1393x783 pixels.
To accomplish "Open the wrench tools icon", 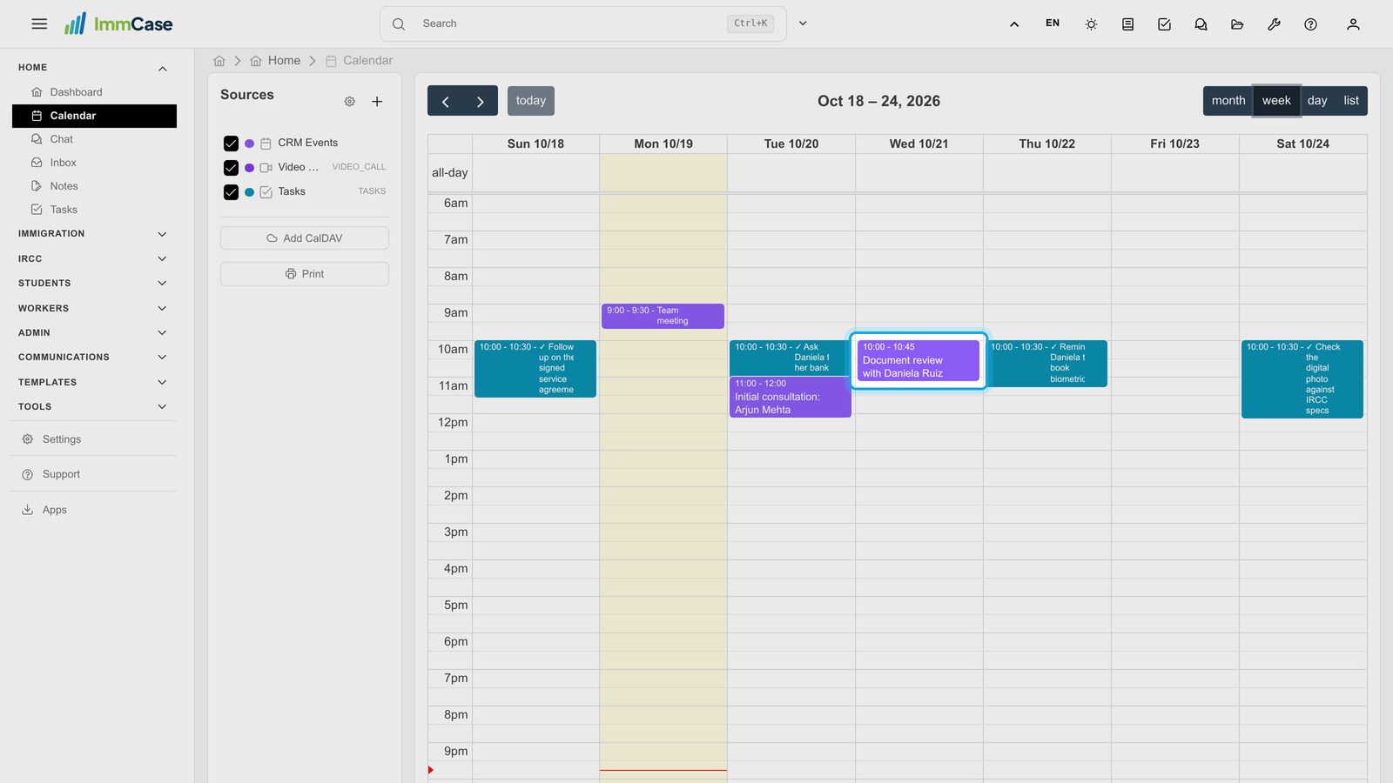I will pyautogui.click(x=1274, y=24).
